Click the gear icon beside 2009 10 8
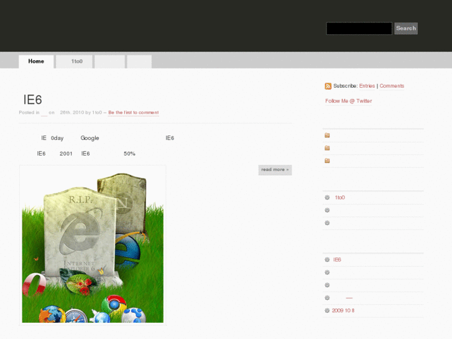452x339 pixels. click(327, 310)
